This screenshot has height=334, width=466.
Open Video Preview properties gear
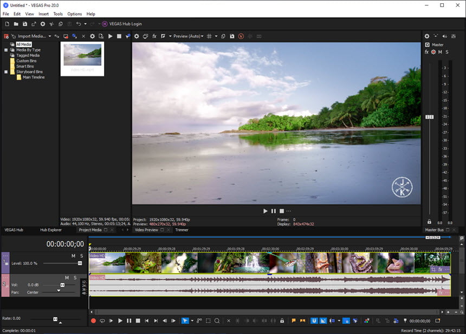(x=137, y=36)
